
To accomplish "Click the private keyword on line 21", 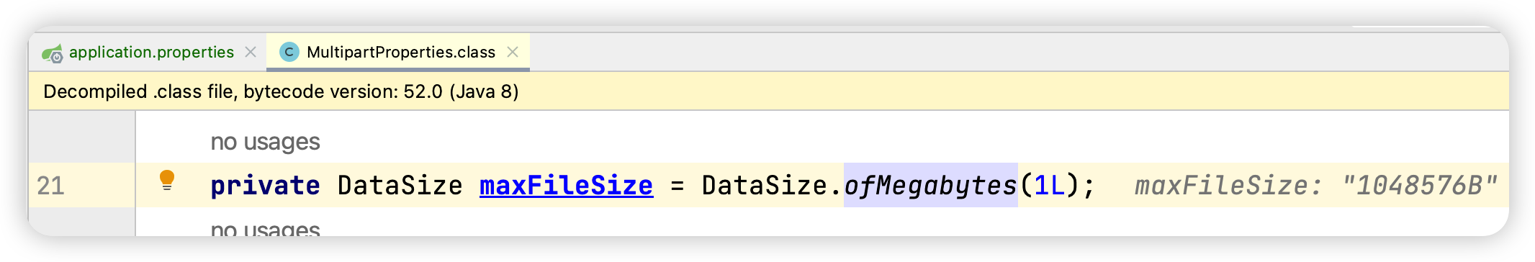I will tap(265, 186).
